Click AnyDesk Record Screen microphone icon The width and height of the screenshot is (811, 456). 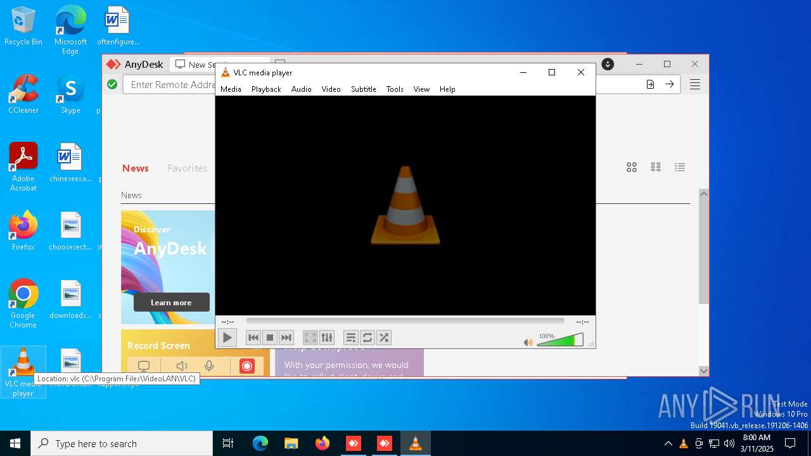[209, 366]
